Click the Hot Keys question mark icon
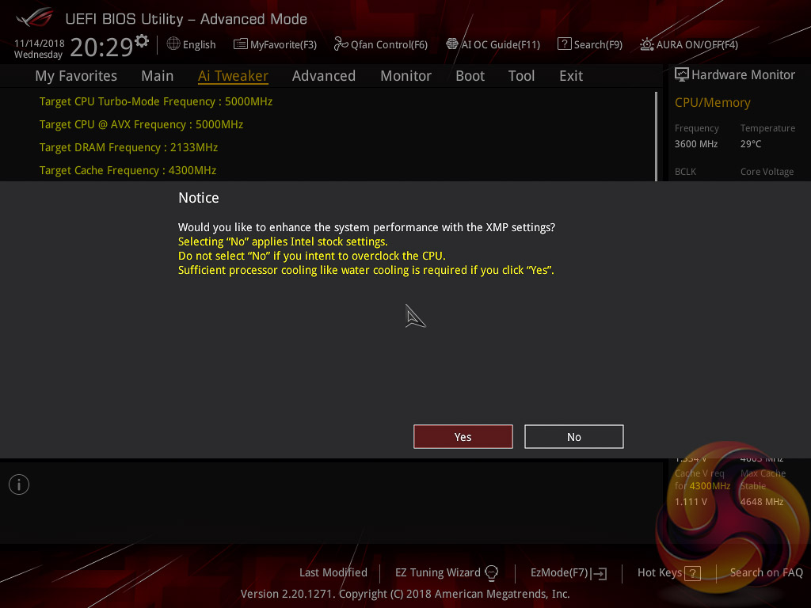 coord(692,573)
